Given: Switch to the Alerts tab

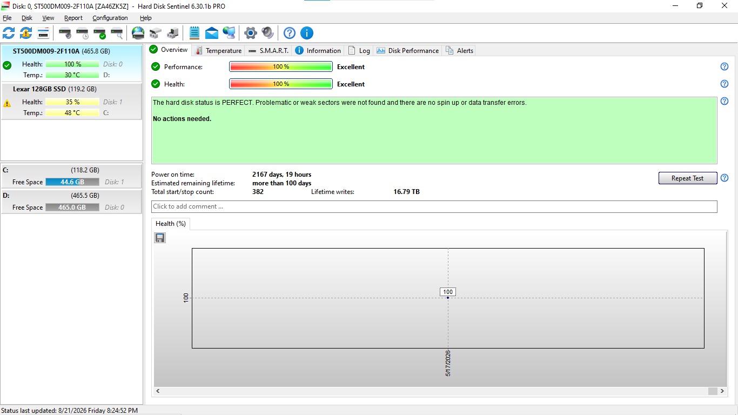Looking at the screenshot, I should coord(459,51).
